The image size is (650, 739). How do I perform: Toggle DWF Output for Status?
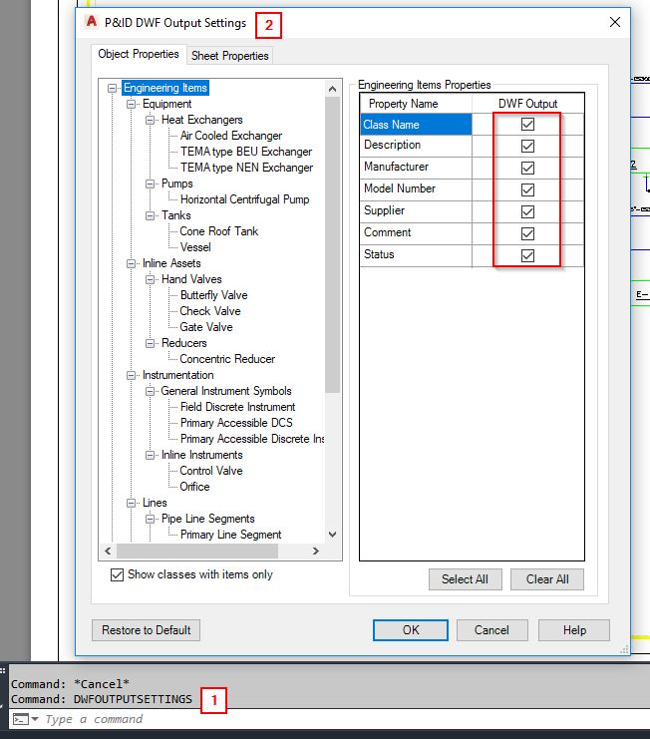click(527, 256)
